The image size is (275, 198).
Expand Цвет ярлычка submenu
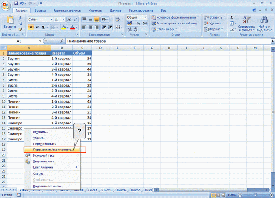52,167
